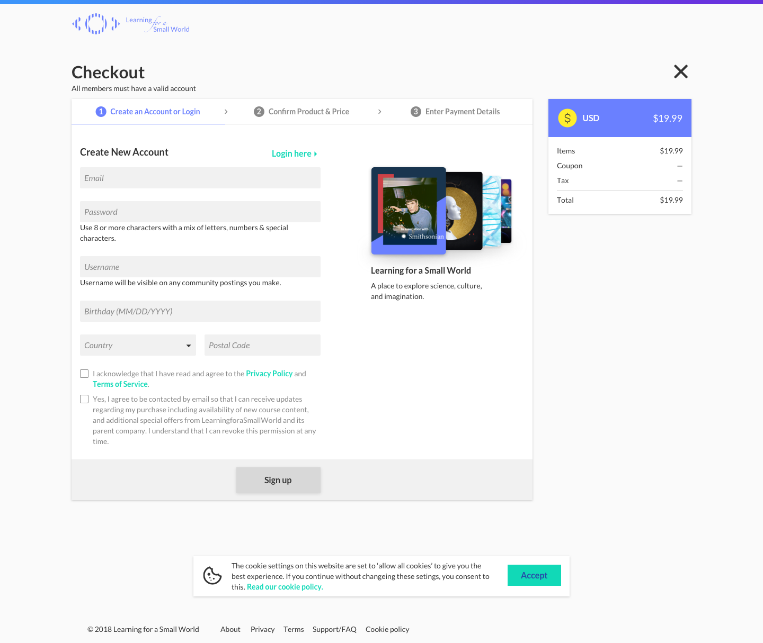Click the step 3 number circle
The width and height of the screenshot is (763, 643).
[x=416, y=112]
